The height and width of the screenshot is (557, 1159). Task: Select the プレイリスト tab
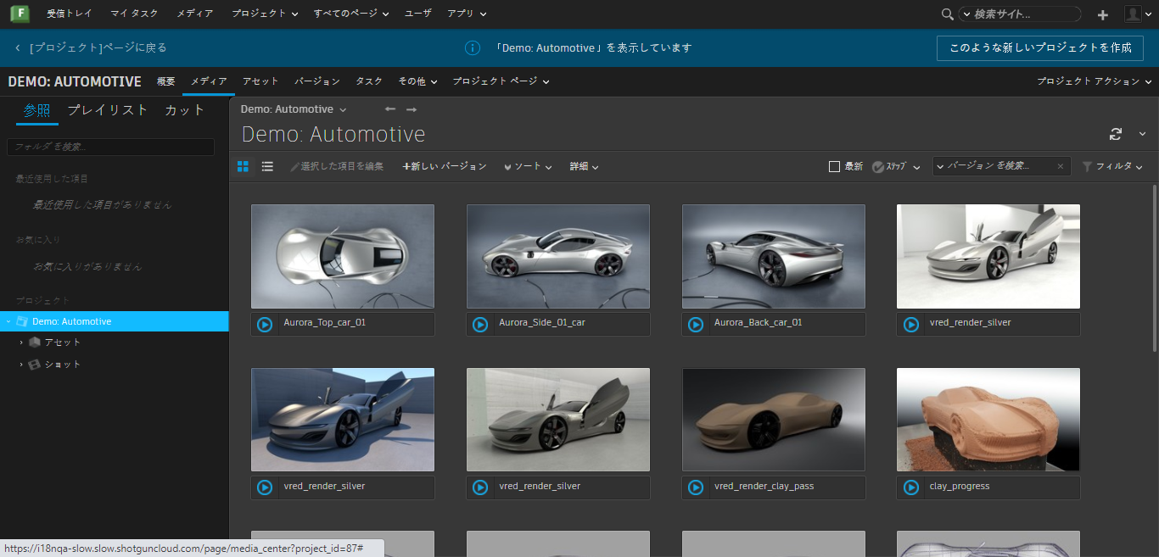[x=107, y=110]
